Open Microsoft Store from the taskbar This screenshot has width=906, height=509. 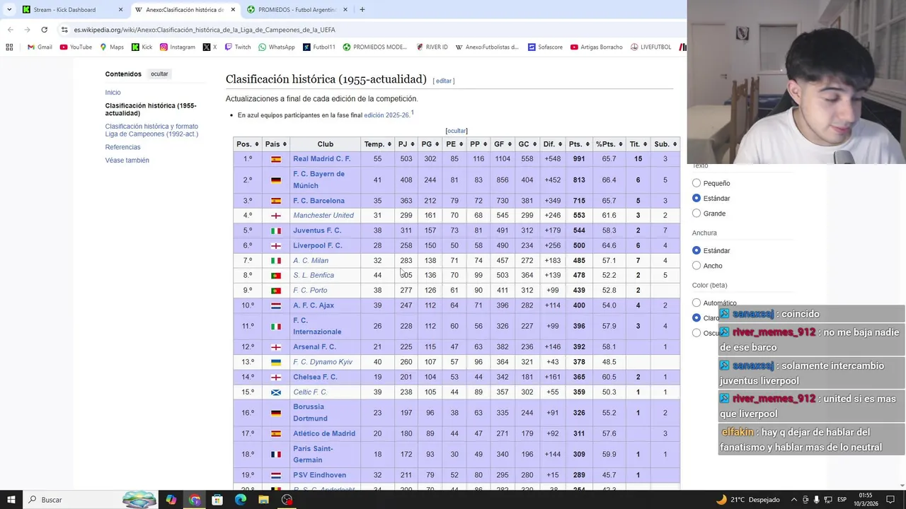coord(217,500)
